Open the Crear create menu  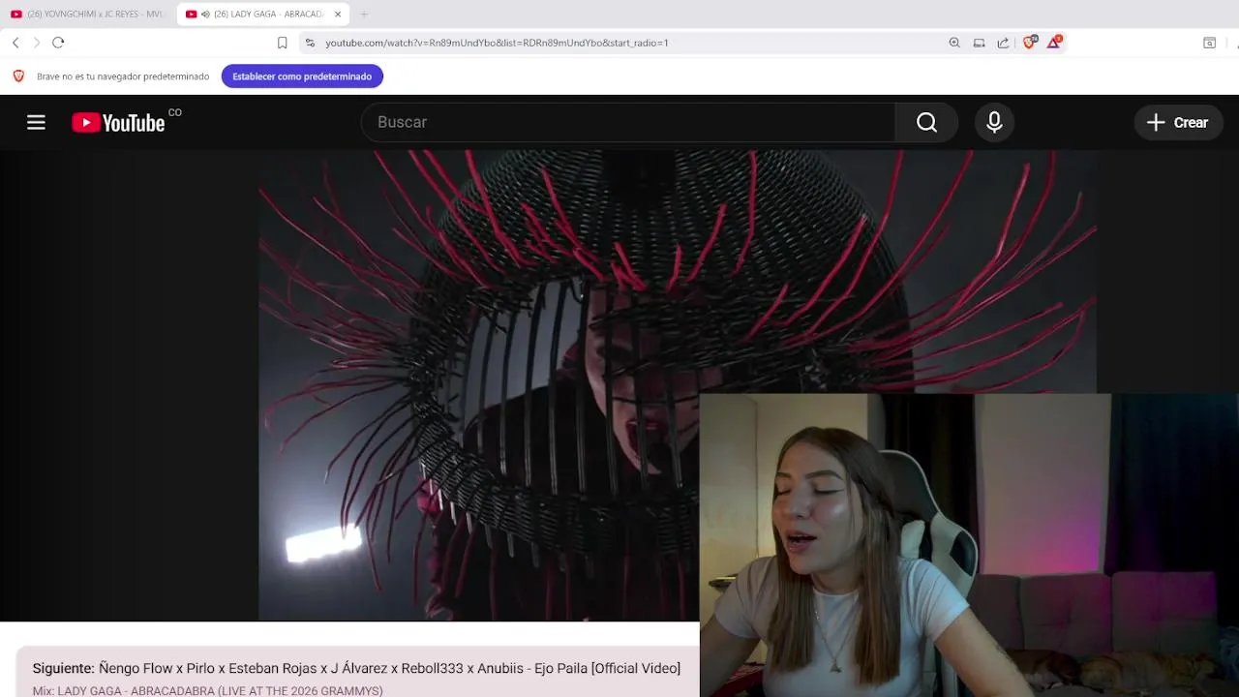1178,122
